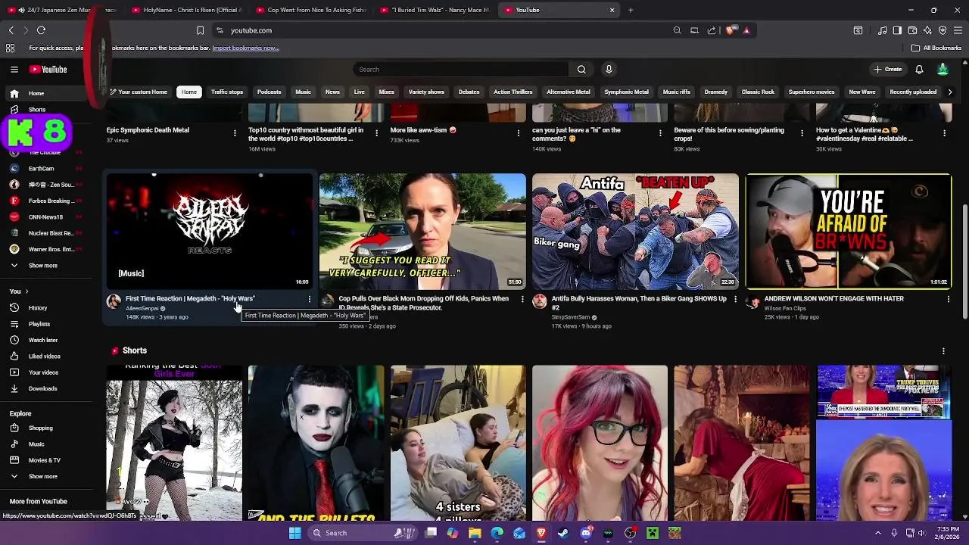This screenshot has width=969, height=545.
Task: Open the YouTube guide hamburger menu
Action: pyautogui.click(x=14, y=70)
